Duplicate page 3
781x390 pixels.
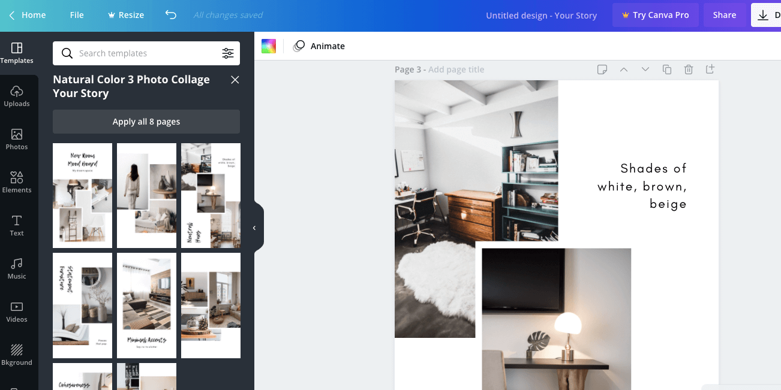[666, 69]
